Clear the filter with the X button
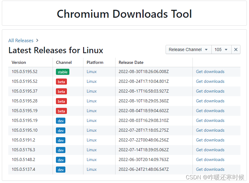Screen dimensions: 249x183 tap(236, 49)
